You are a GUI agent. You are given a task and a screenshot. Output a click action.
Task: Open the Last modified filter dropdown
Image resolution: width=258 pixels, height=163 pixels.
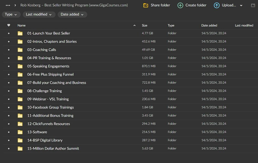39,15
